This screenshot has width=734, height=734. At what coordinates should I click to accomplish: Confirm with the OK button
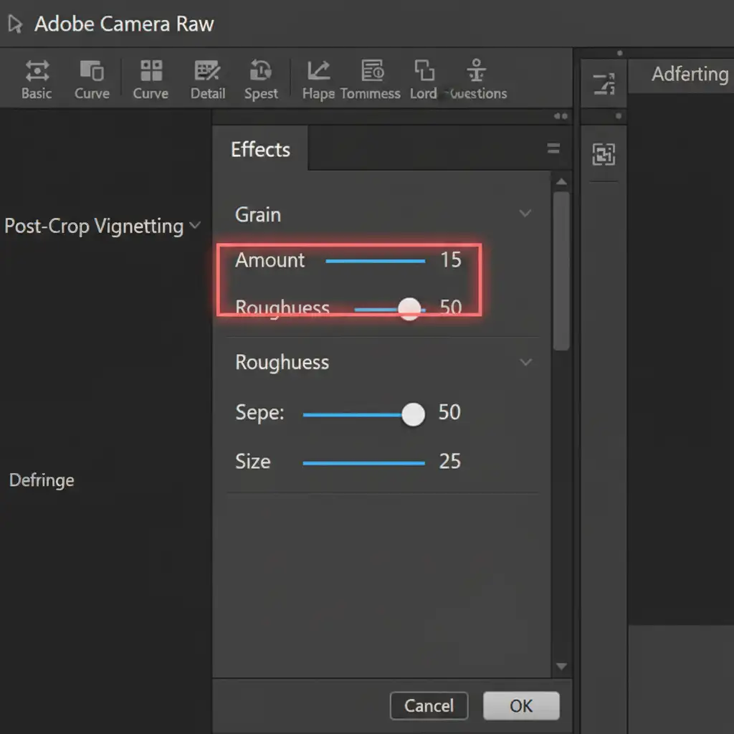point(521,705)
